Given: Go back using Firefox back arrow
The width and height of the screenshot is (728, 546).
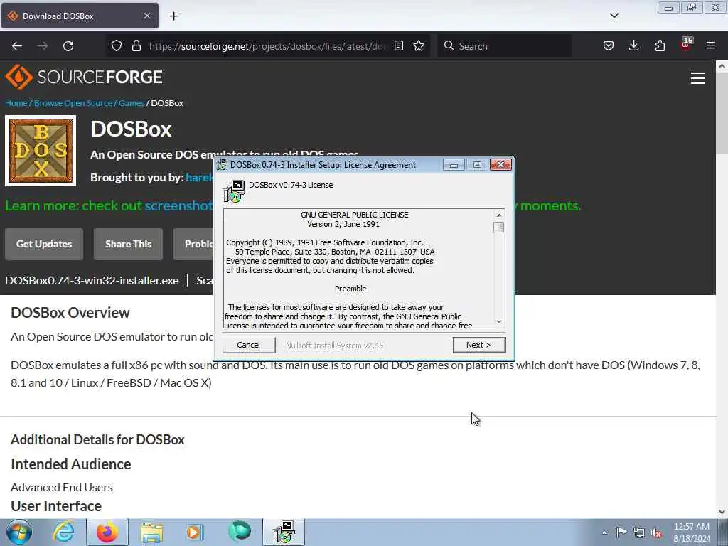Looking at the screenshot, I should 17,46.
